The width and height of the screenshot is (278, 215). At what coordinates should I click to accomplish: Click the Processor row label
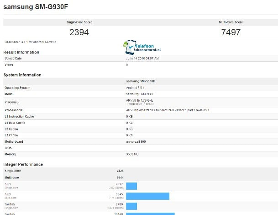tap(12, 102)
